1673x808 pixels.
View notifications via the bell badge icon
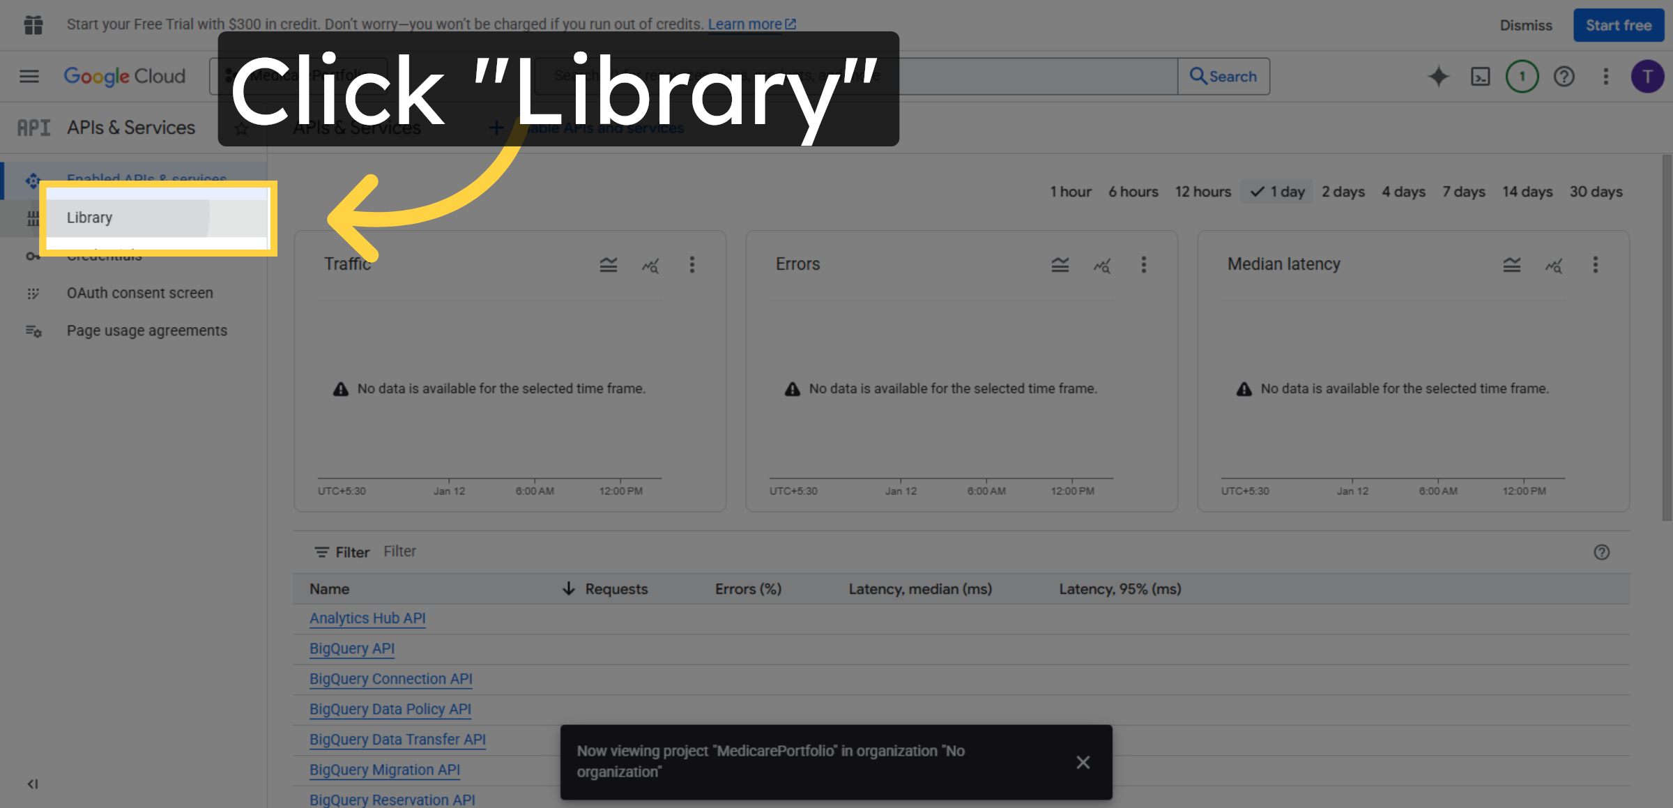(1522, 77)
